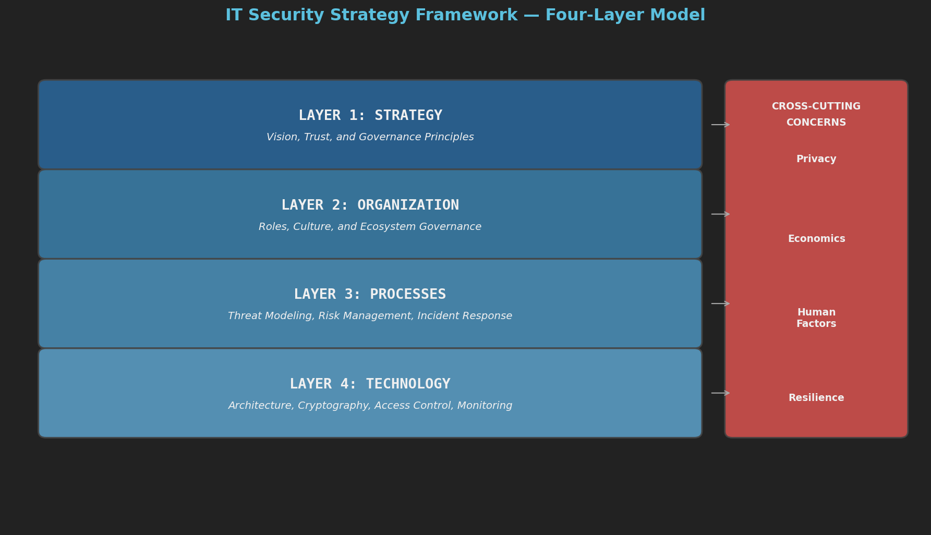The width and height of the screenshot is (931, 535).
Task: Click the Economics label
Action: coord(817,238)
